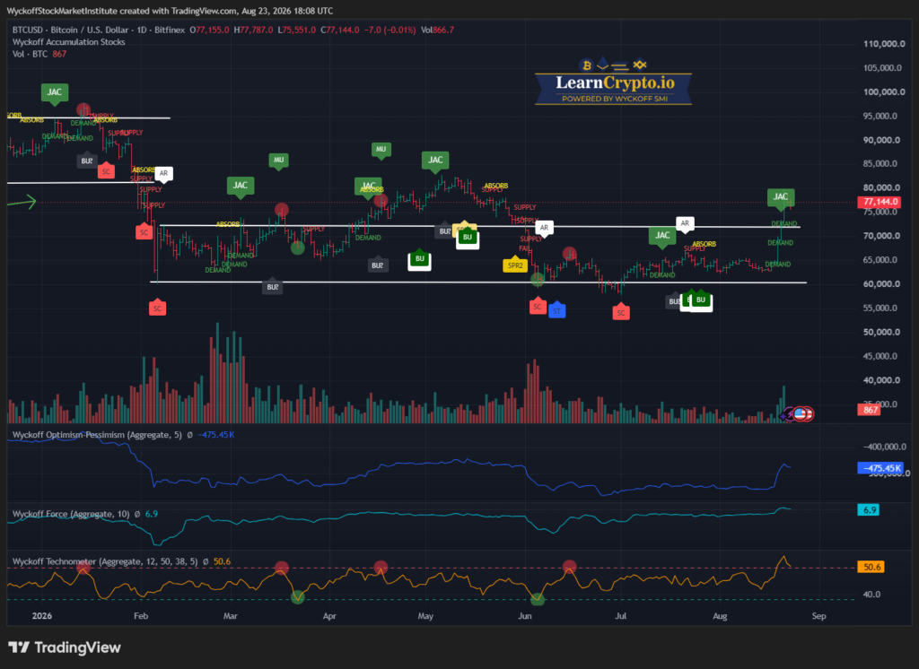Viewport: 919px width, 669px height.
Task: Select the JAC marker above March
Action: click(x=241, y=187)
